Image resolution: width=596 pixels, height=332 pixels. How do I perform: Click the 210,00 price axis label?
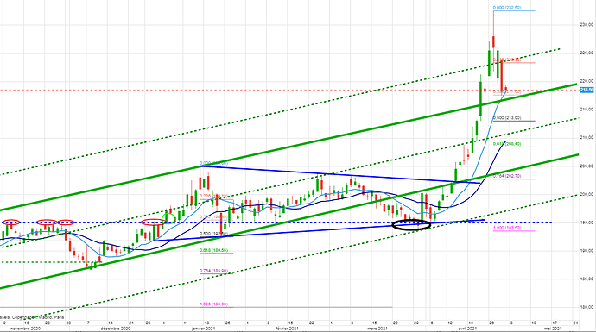(586, 137)
